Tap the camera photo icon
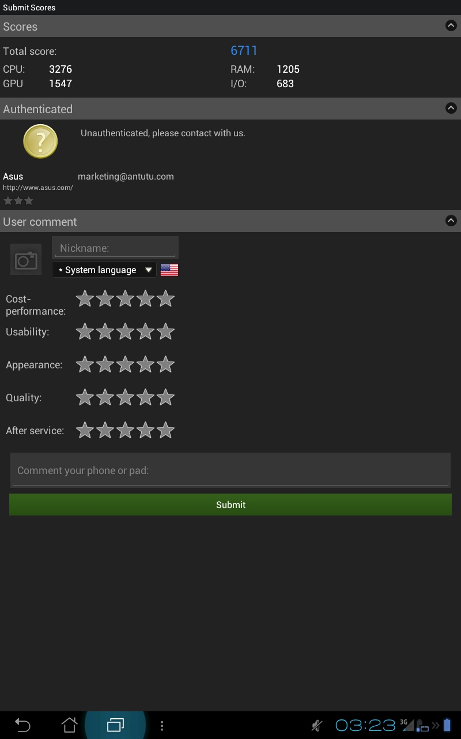This screenshot has width=461, height=739. tap(26, 260)
